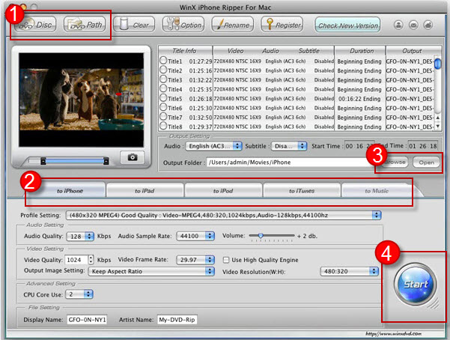This screenshot has width=450, height=340.
Task: Click the Output column header
Action: pyautogui.click(x=412, y=51)
